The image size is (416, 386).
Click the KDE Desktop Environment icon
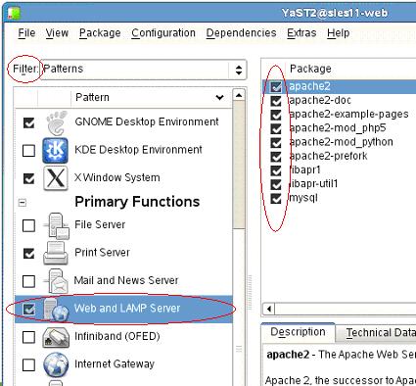click(55, 151)
